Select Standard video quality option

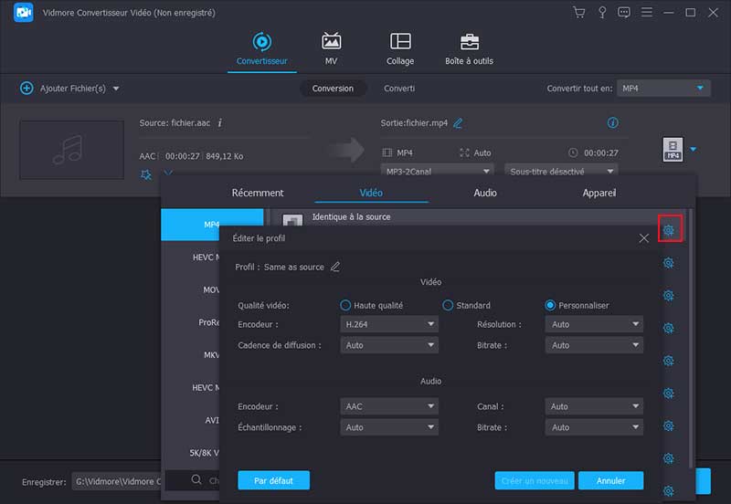pos(449,306)
